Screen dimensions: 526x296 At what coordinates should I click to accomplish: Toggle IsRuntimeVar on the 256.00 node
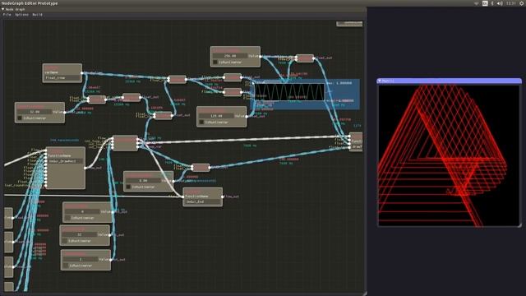pyautogui.click(x=215, y=62)
